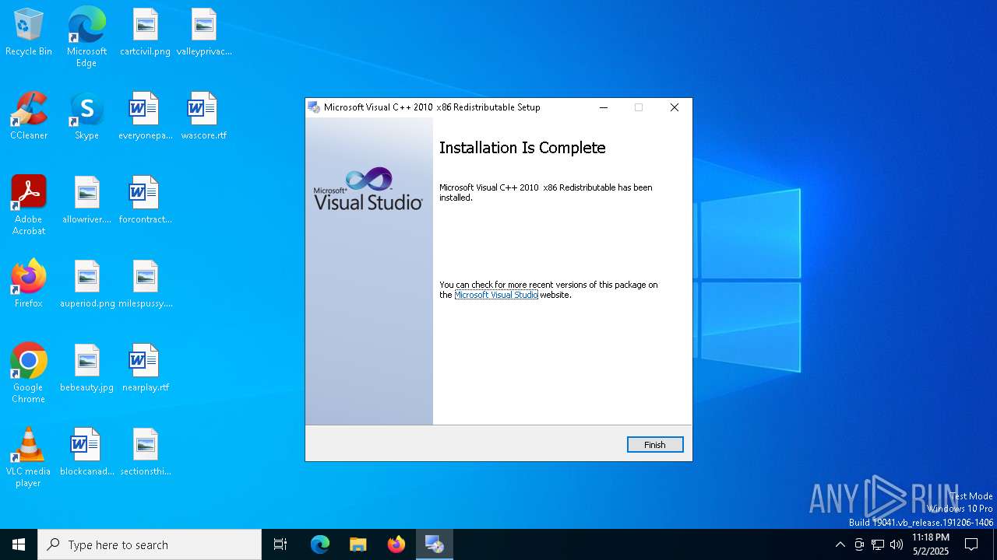Select the milespussy... image file
Viewport: 997px width, 560px height.
(x=145, y=285)
